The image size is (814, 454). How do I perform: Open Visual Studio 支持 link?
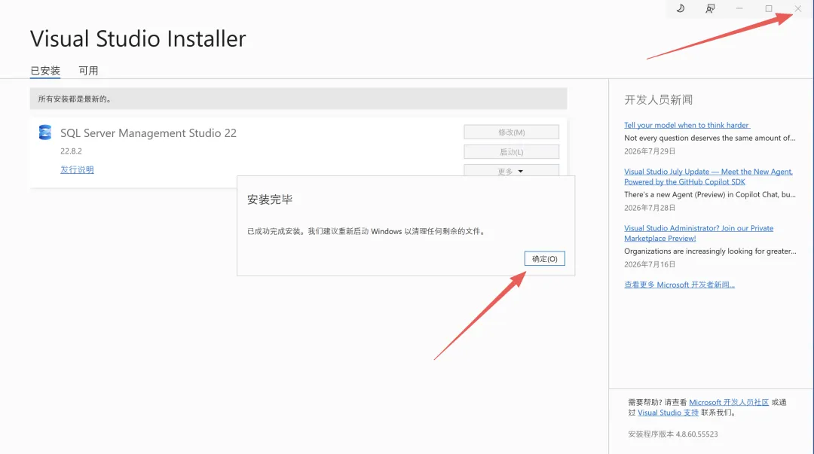(x=668, y=413)
